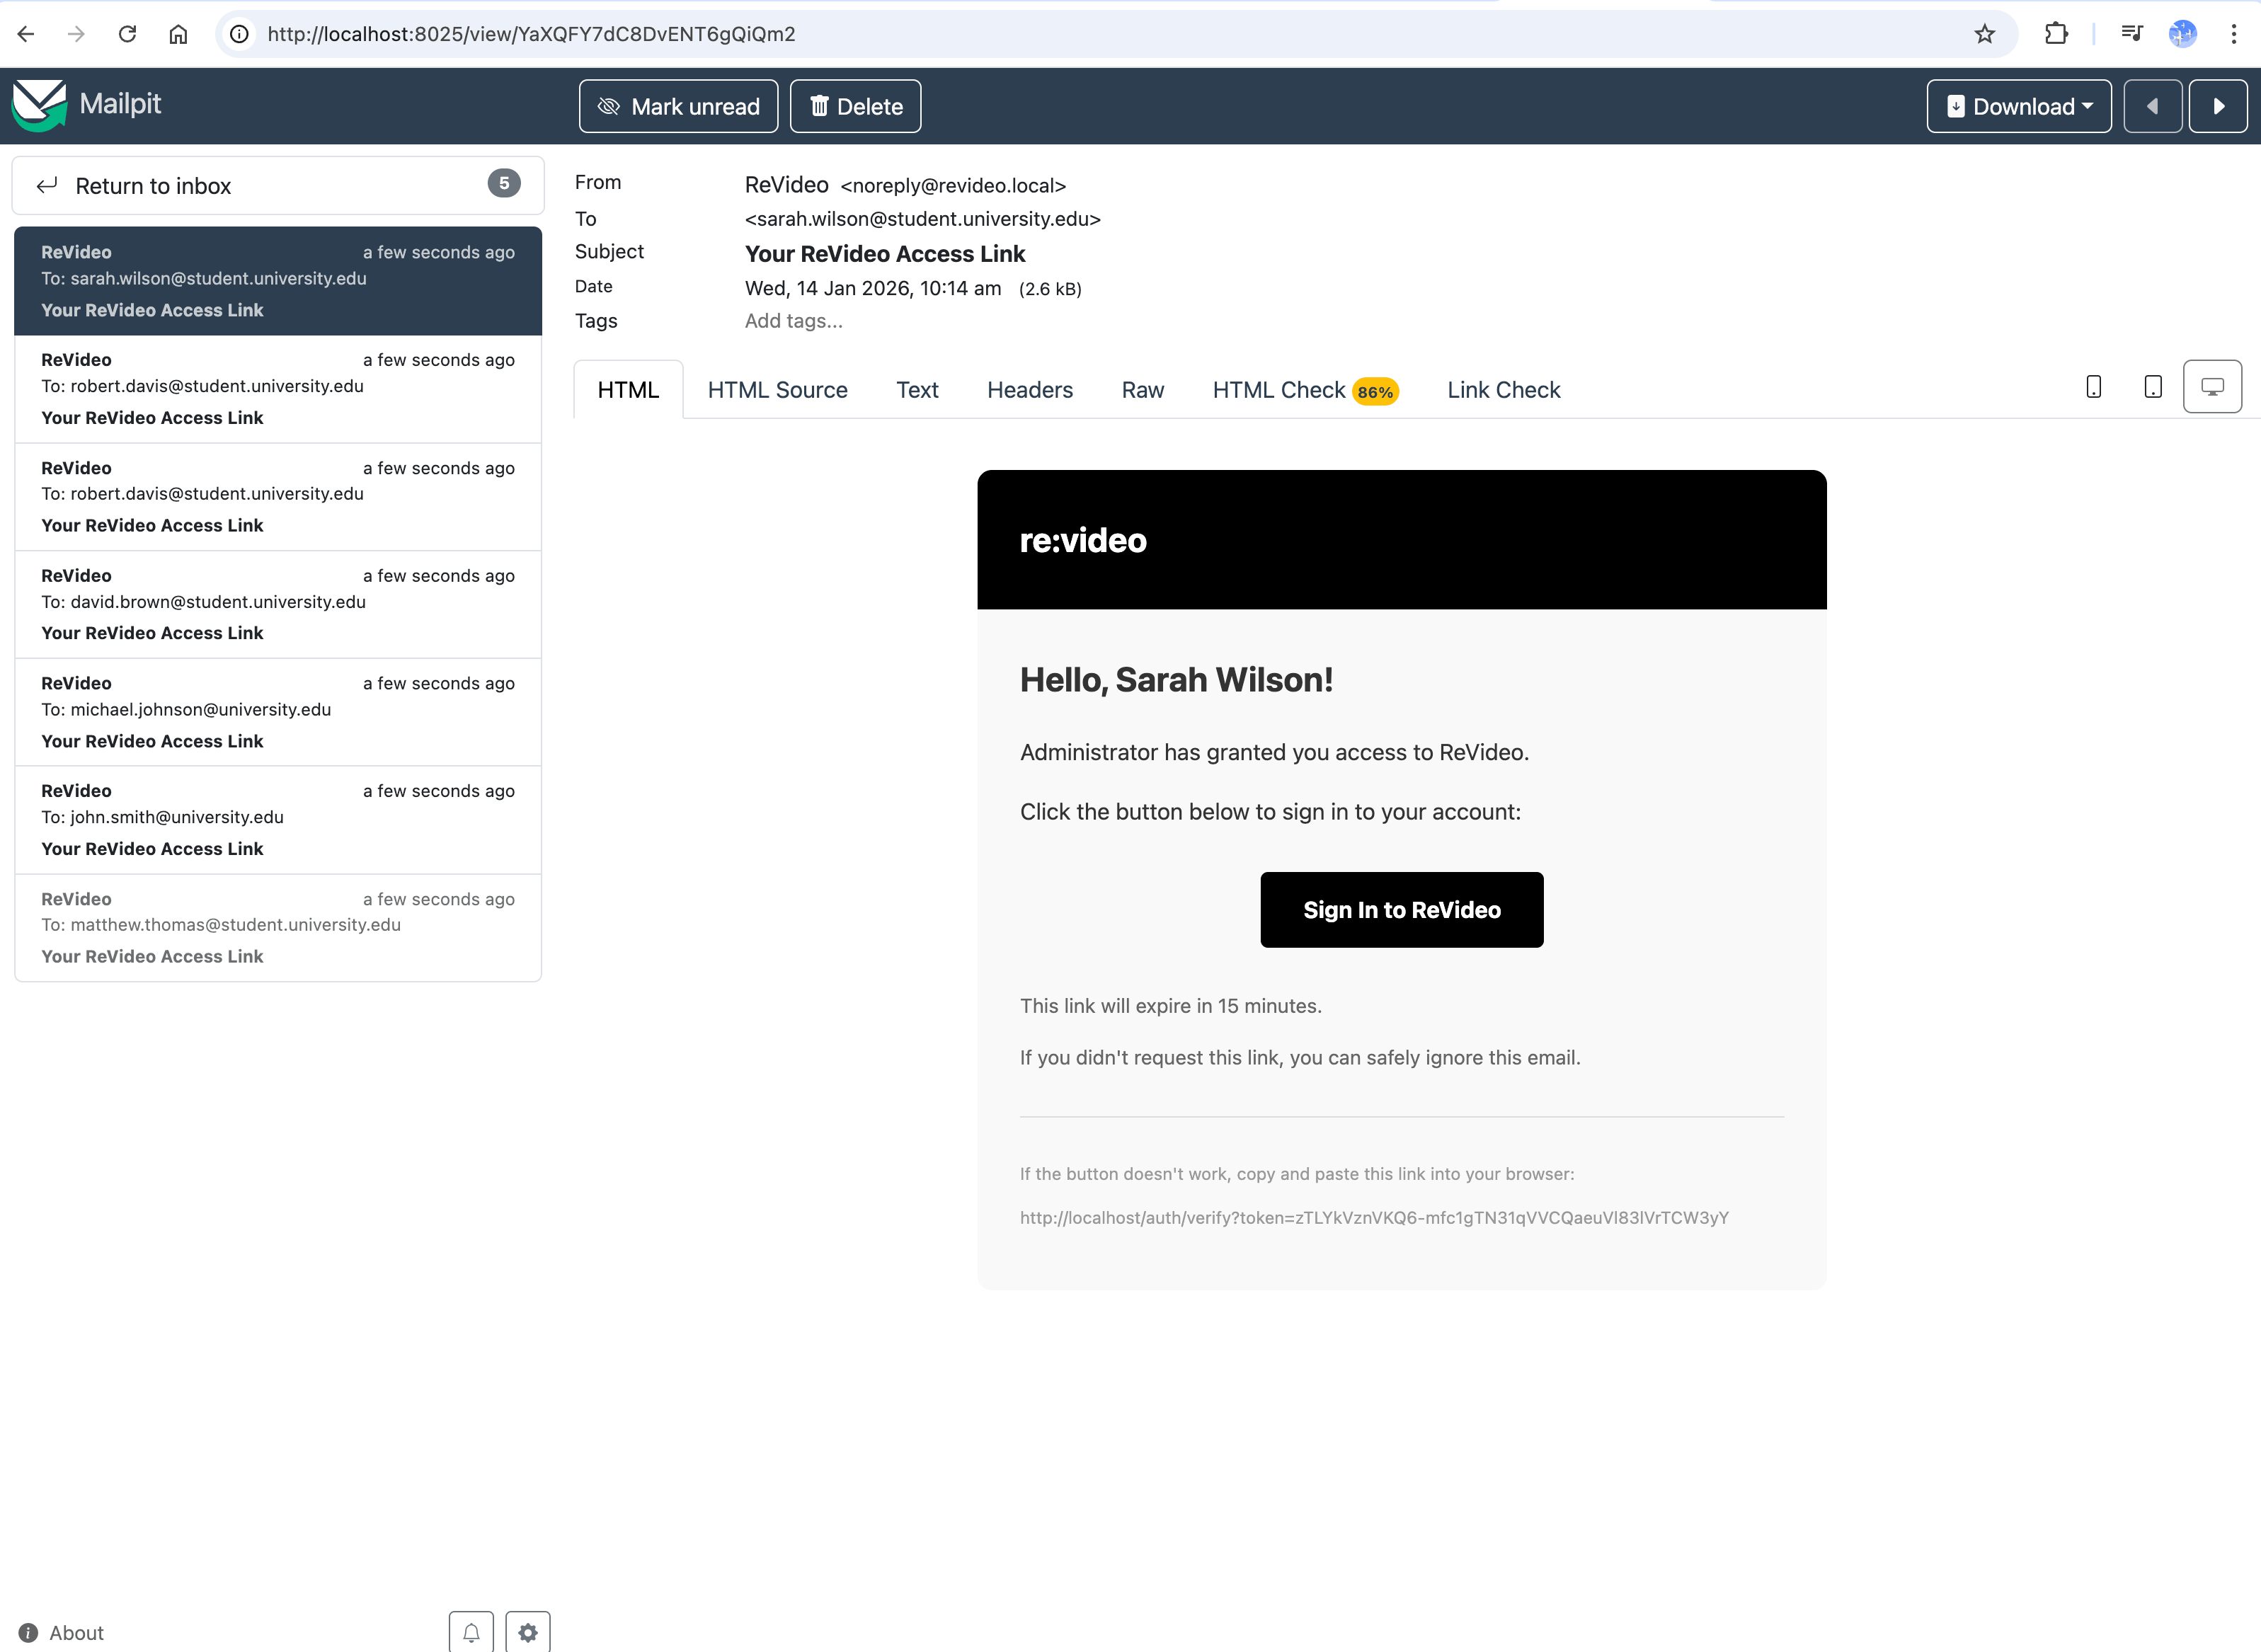Open the notifications bell at bottom left
The width and height of the screenshot is (2261, 1652).
click(471, 1631)
